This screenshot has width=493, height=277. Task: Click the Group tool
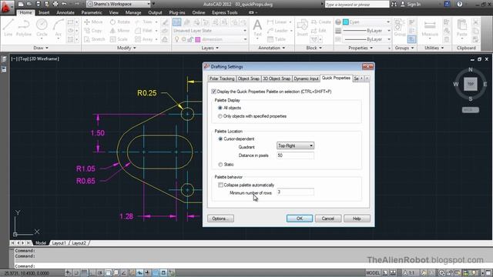pos(400,28)
